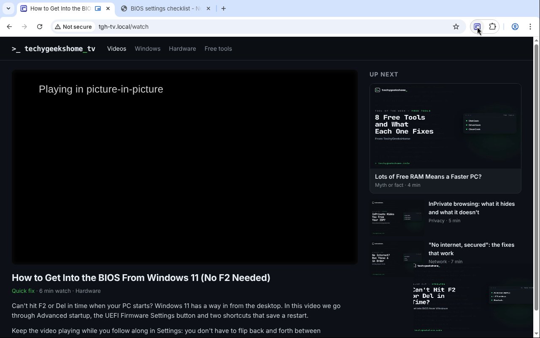This screenshot has width=540, height=338.
Task: Click the UP NEXT heading
Action: 384,74
